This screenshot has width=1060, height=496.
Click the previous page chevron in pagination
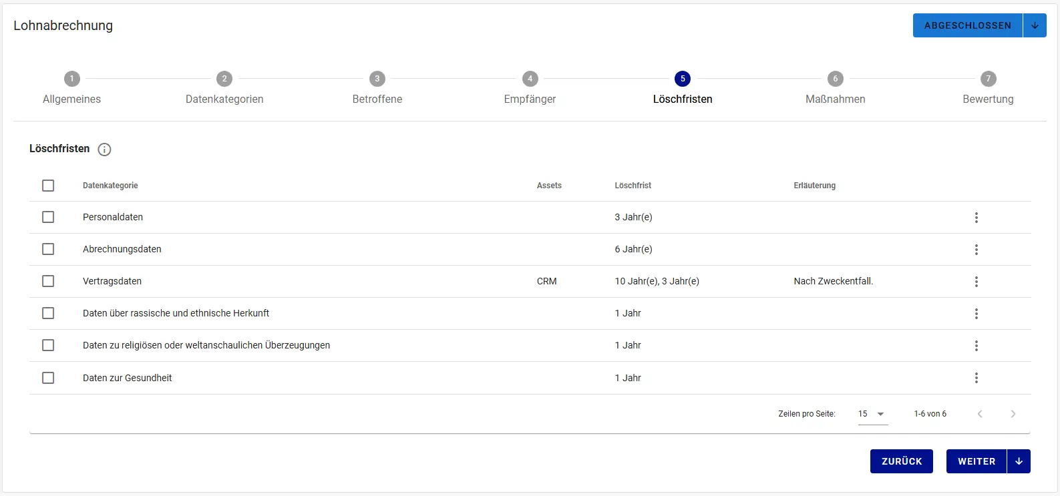coord(980,414)
